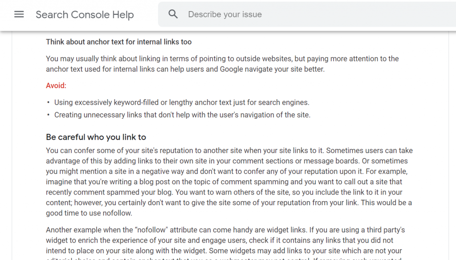The image size is (456, 260).
Task: Open the hamburger main menu
Action: pos(19,14)
